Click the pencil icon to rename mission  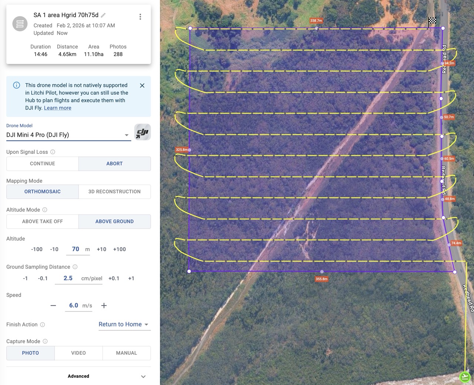tap(103, 15)
